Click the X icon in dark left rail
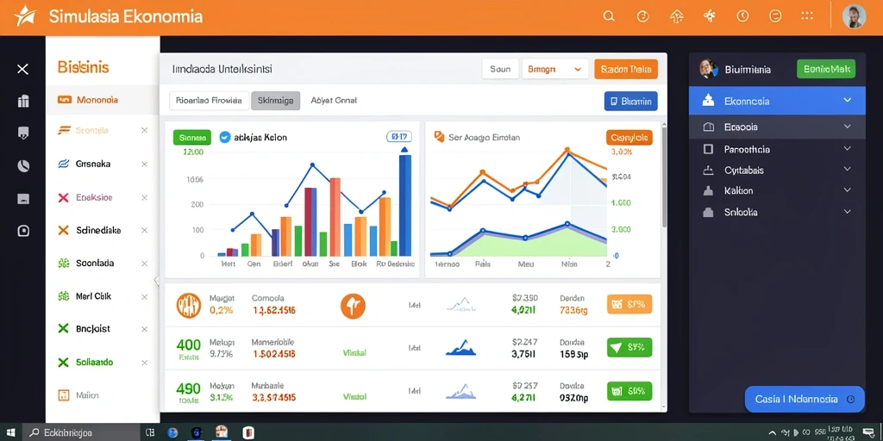 pyautogui.click(x=22, y=69)
